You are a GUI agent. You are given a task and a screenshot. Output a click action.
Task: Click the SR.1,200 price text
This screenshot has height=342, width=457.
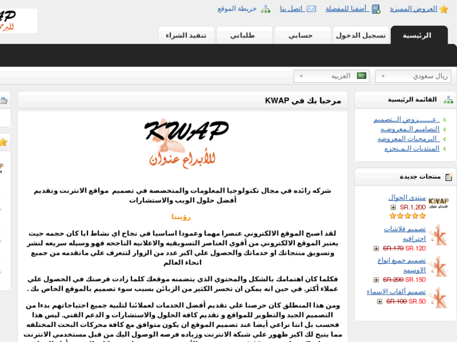[x=413, y=207]
